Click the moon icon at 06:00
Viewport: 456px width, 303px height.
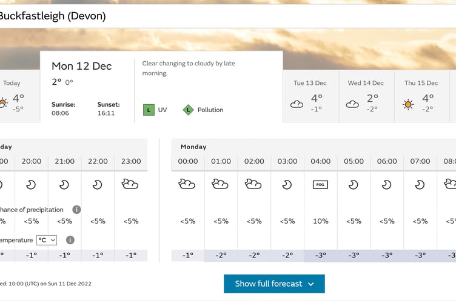(386, 184)
